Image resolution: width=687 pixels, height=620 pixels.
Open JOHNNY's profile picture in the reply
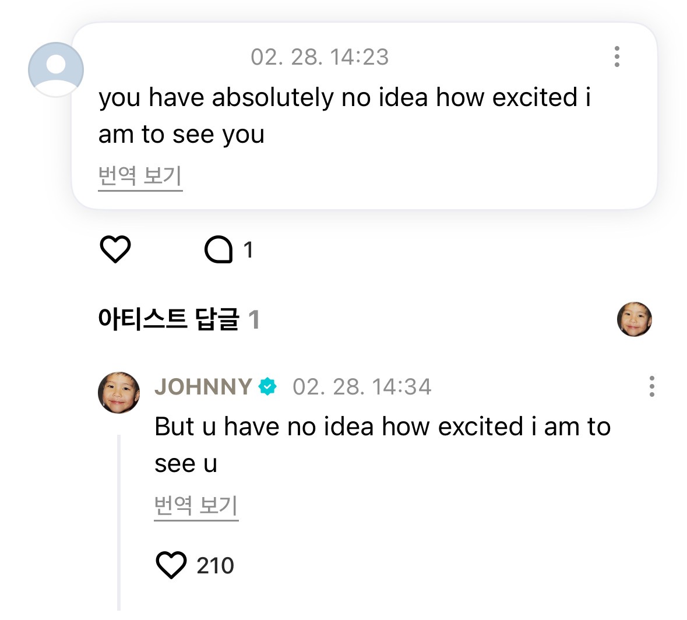(x=119, y=393)
